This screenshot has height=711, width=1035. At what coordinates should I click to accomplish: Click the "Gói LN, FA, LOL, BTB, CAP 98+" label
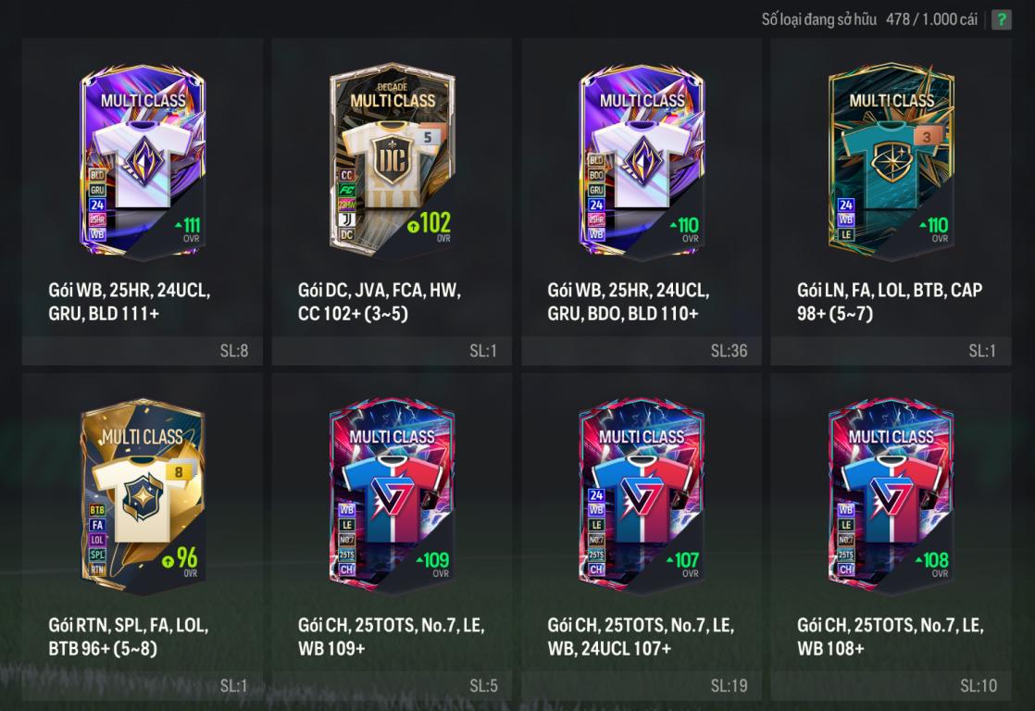[890, 302]
